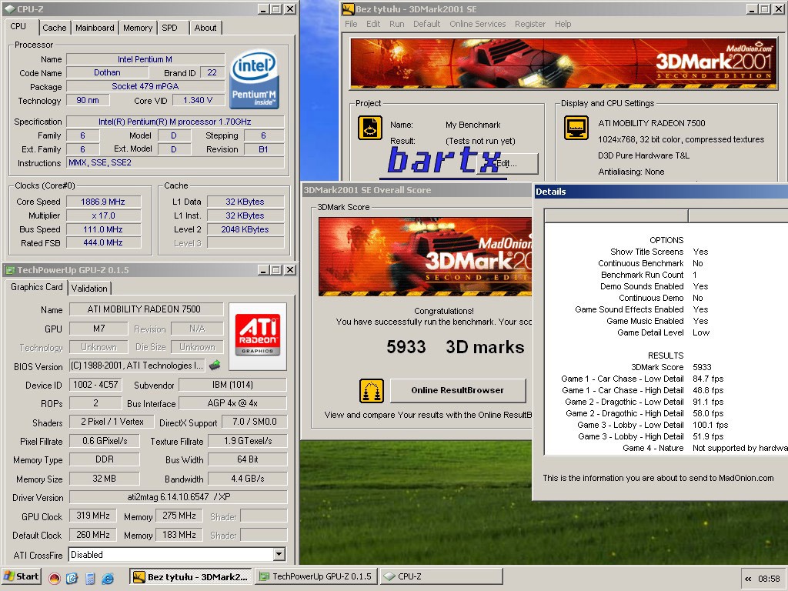Click the Subvendor field IBM (1014)

tap(232, 385)
